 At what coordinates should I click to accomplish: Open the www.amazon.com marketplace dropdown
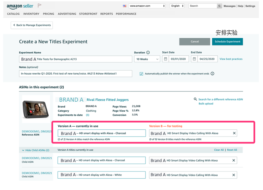(x=147, y=6)
